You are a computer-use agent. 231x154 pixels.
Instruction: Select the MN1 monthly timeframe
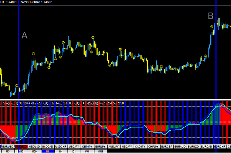101,151
